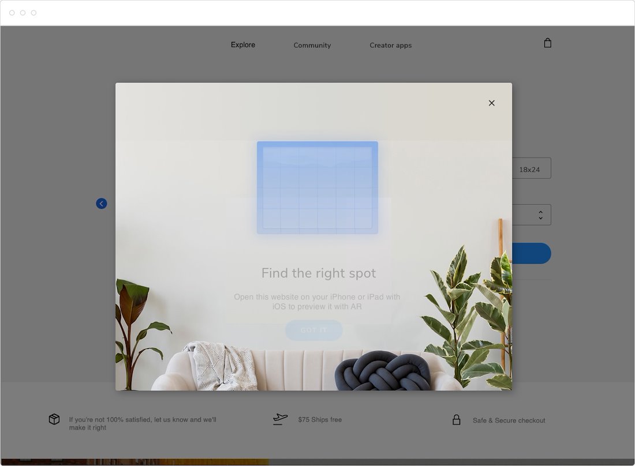Click the leftmost window control dot

tap(12, 13)
